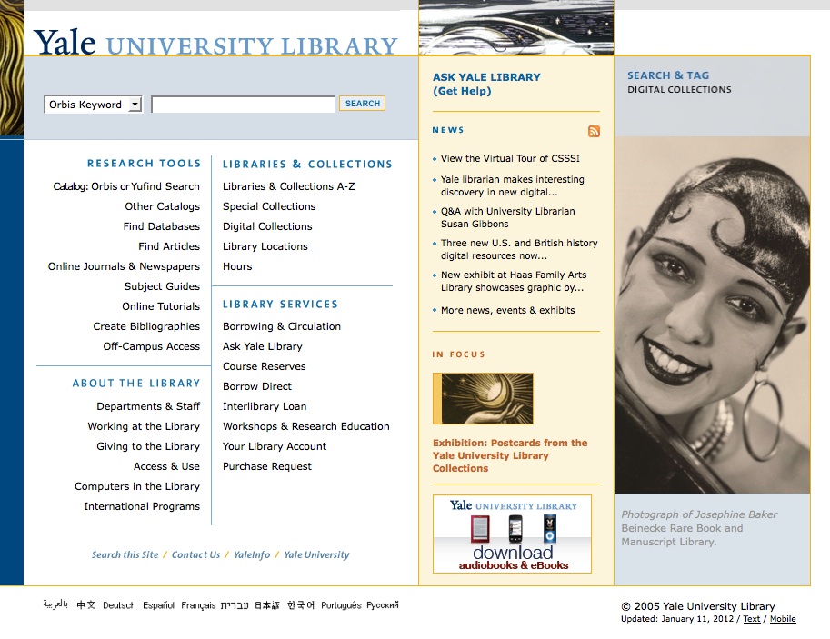Image resolution: width=830 pixels, height=639 pixels.
Task: Open More news, events & exhibits
Action: [507, 310]
